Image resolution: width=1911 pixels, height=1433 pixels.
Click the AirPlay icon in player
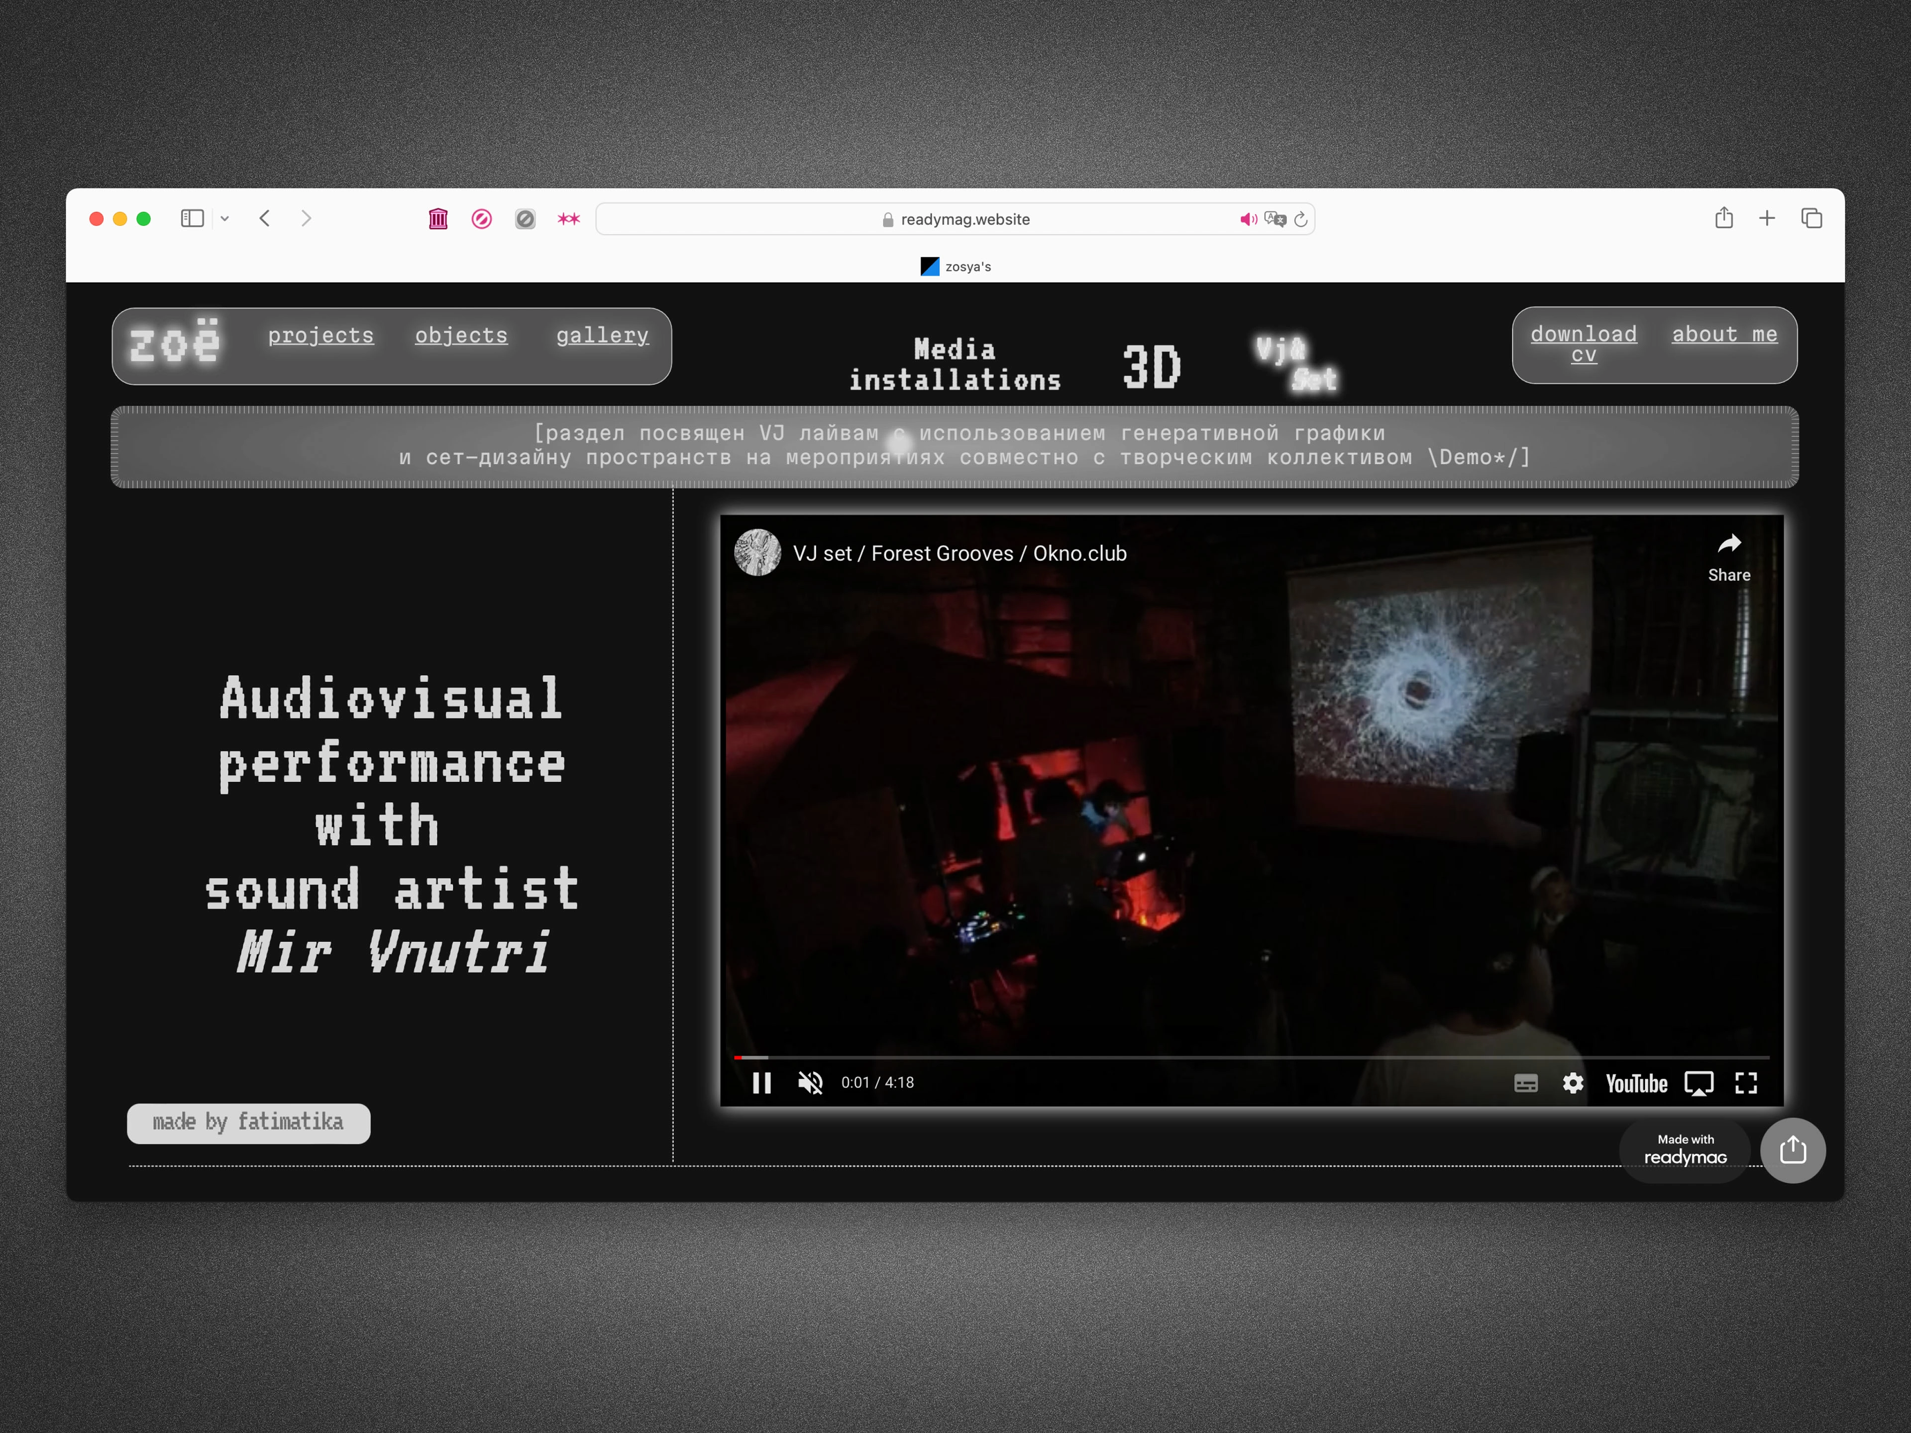click(x=1699, y=1083)
